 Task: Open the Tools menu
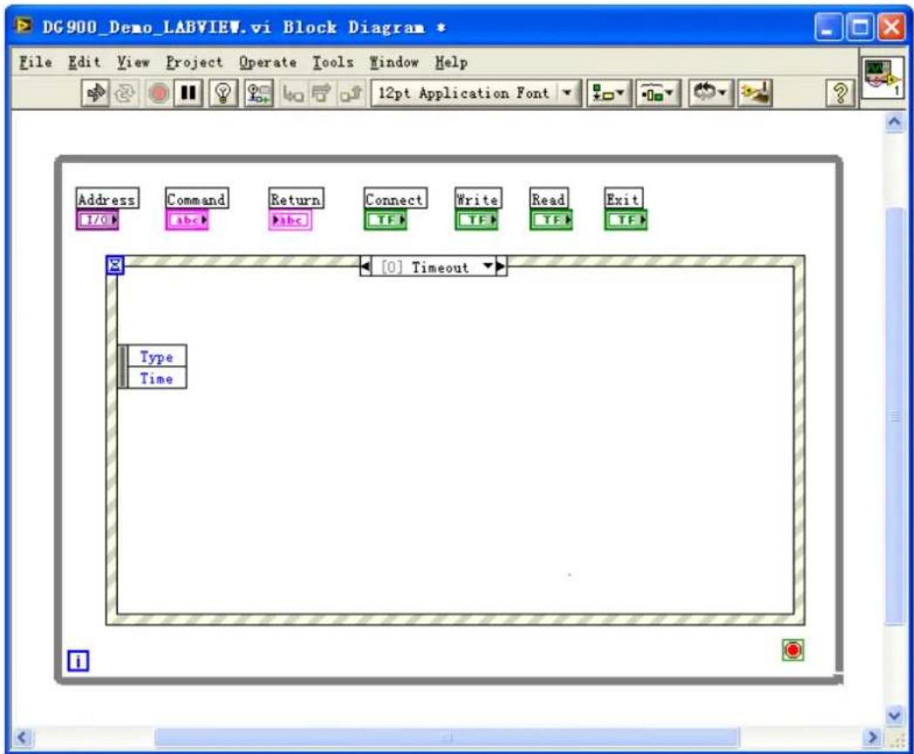(333, 63)
